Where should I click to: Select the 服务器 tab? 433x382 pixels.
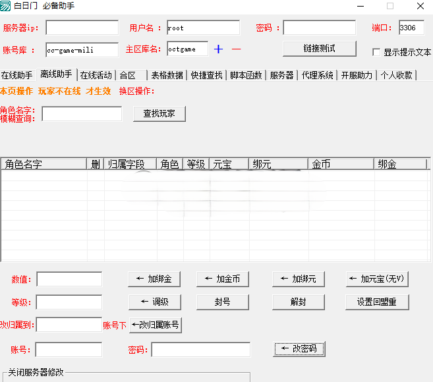[x=281, y=75]
